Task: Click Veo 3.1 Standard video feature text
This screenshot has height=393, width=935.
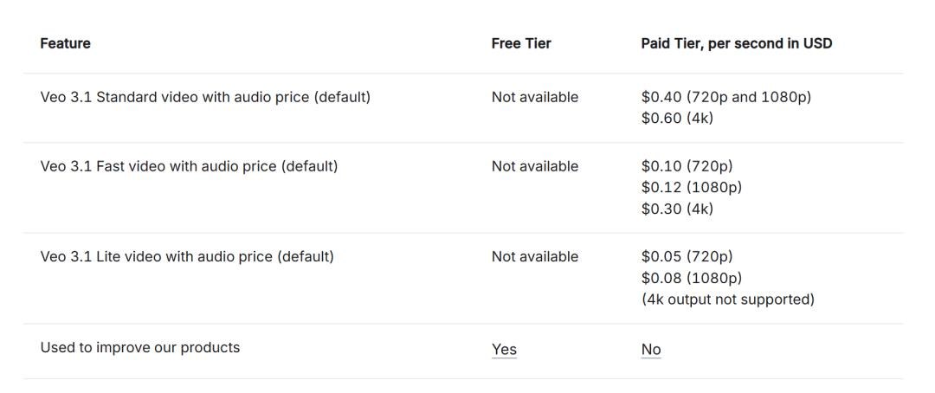Action: click(205, 97)
